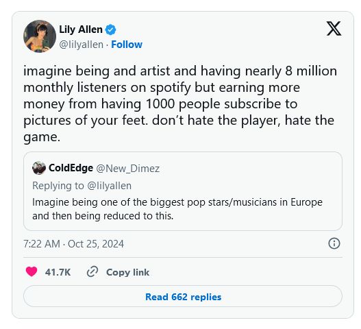
Task: Visit the @lilyallen handle
Action: click(x=81, y=45)
